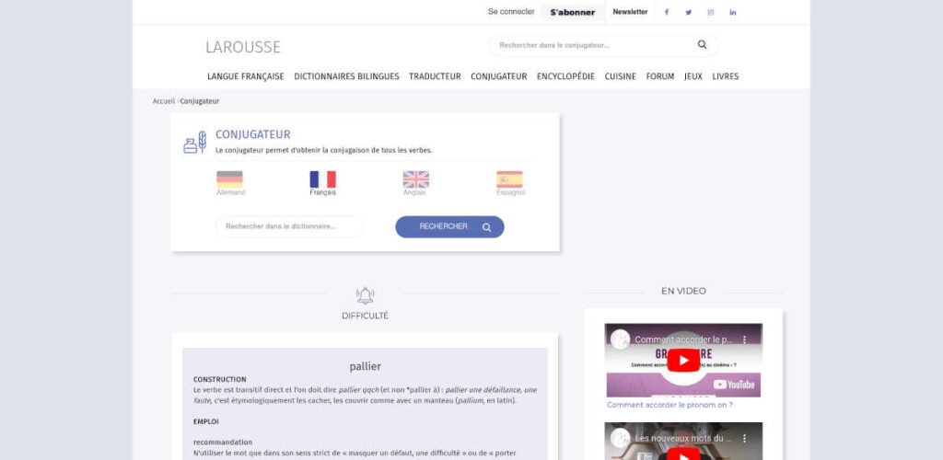Click the S'abonner button
Image resolution: width=943 pixels, height=460 pixels.
pyautogui.click(x=573, y=12)
